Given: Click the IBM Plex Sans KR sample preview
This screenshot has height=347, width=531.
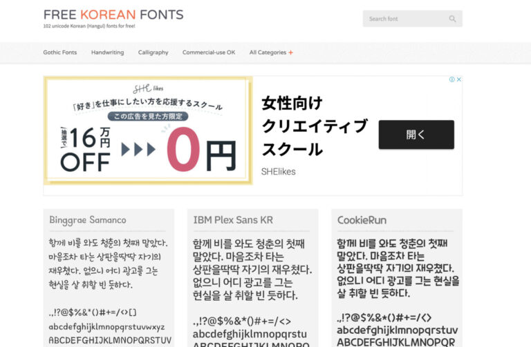Looking at the screenshot, I should click(x=252, y=290).
